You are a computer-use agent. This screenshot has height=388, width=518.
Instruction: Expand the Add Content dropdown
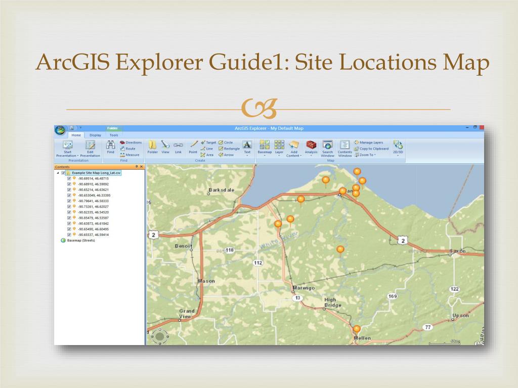tap(294, 149)
